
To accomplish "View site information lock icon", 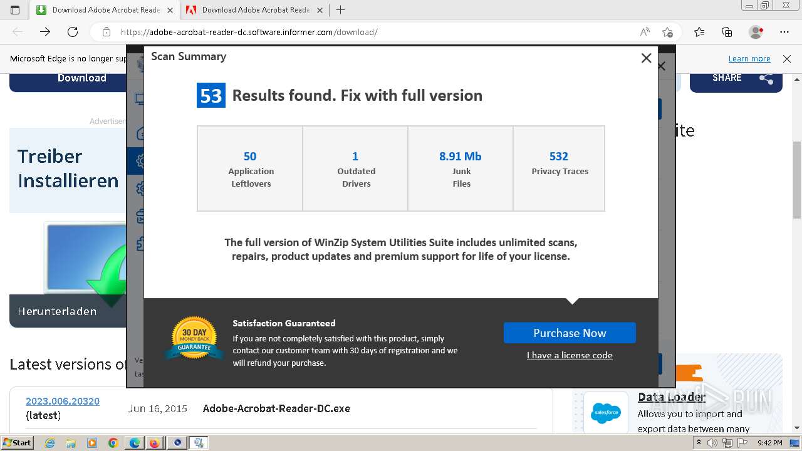I will coord(107,32).
